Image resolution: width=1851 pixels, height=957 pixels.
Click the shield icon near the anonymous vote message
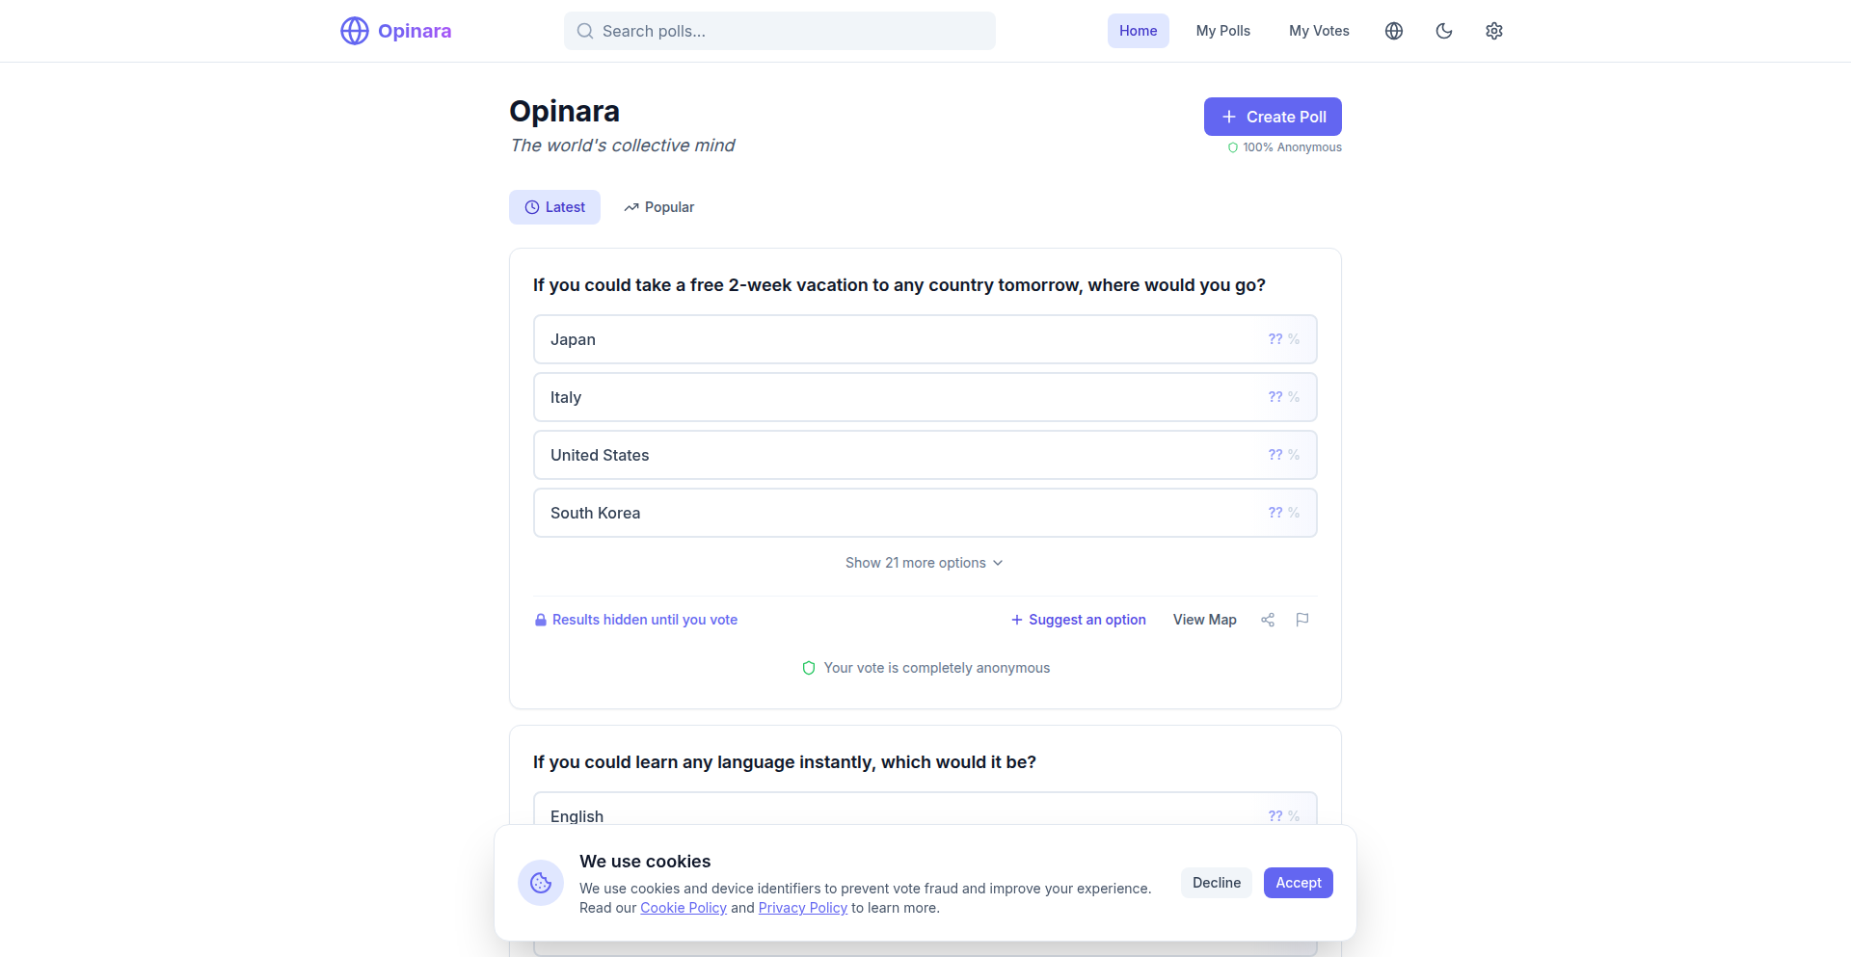[x=807, y=667]
